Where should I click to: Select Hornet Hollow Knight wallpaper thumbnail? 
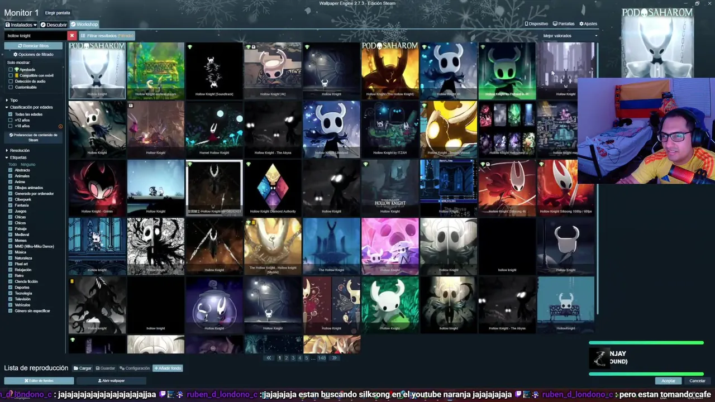[214, 129]
